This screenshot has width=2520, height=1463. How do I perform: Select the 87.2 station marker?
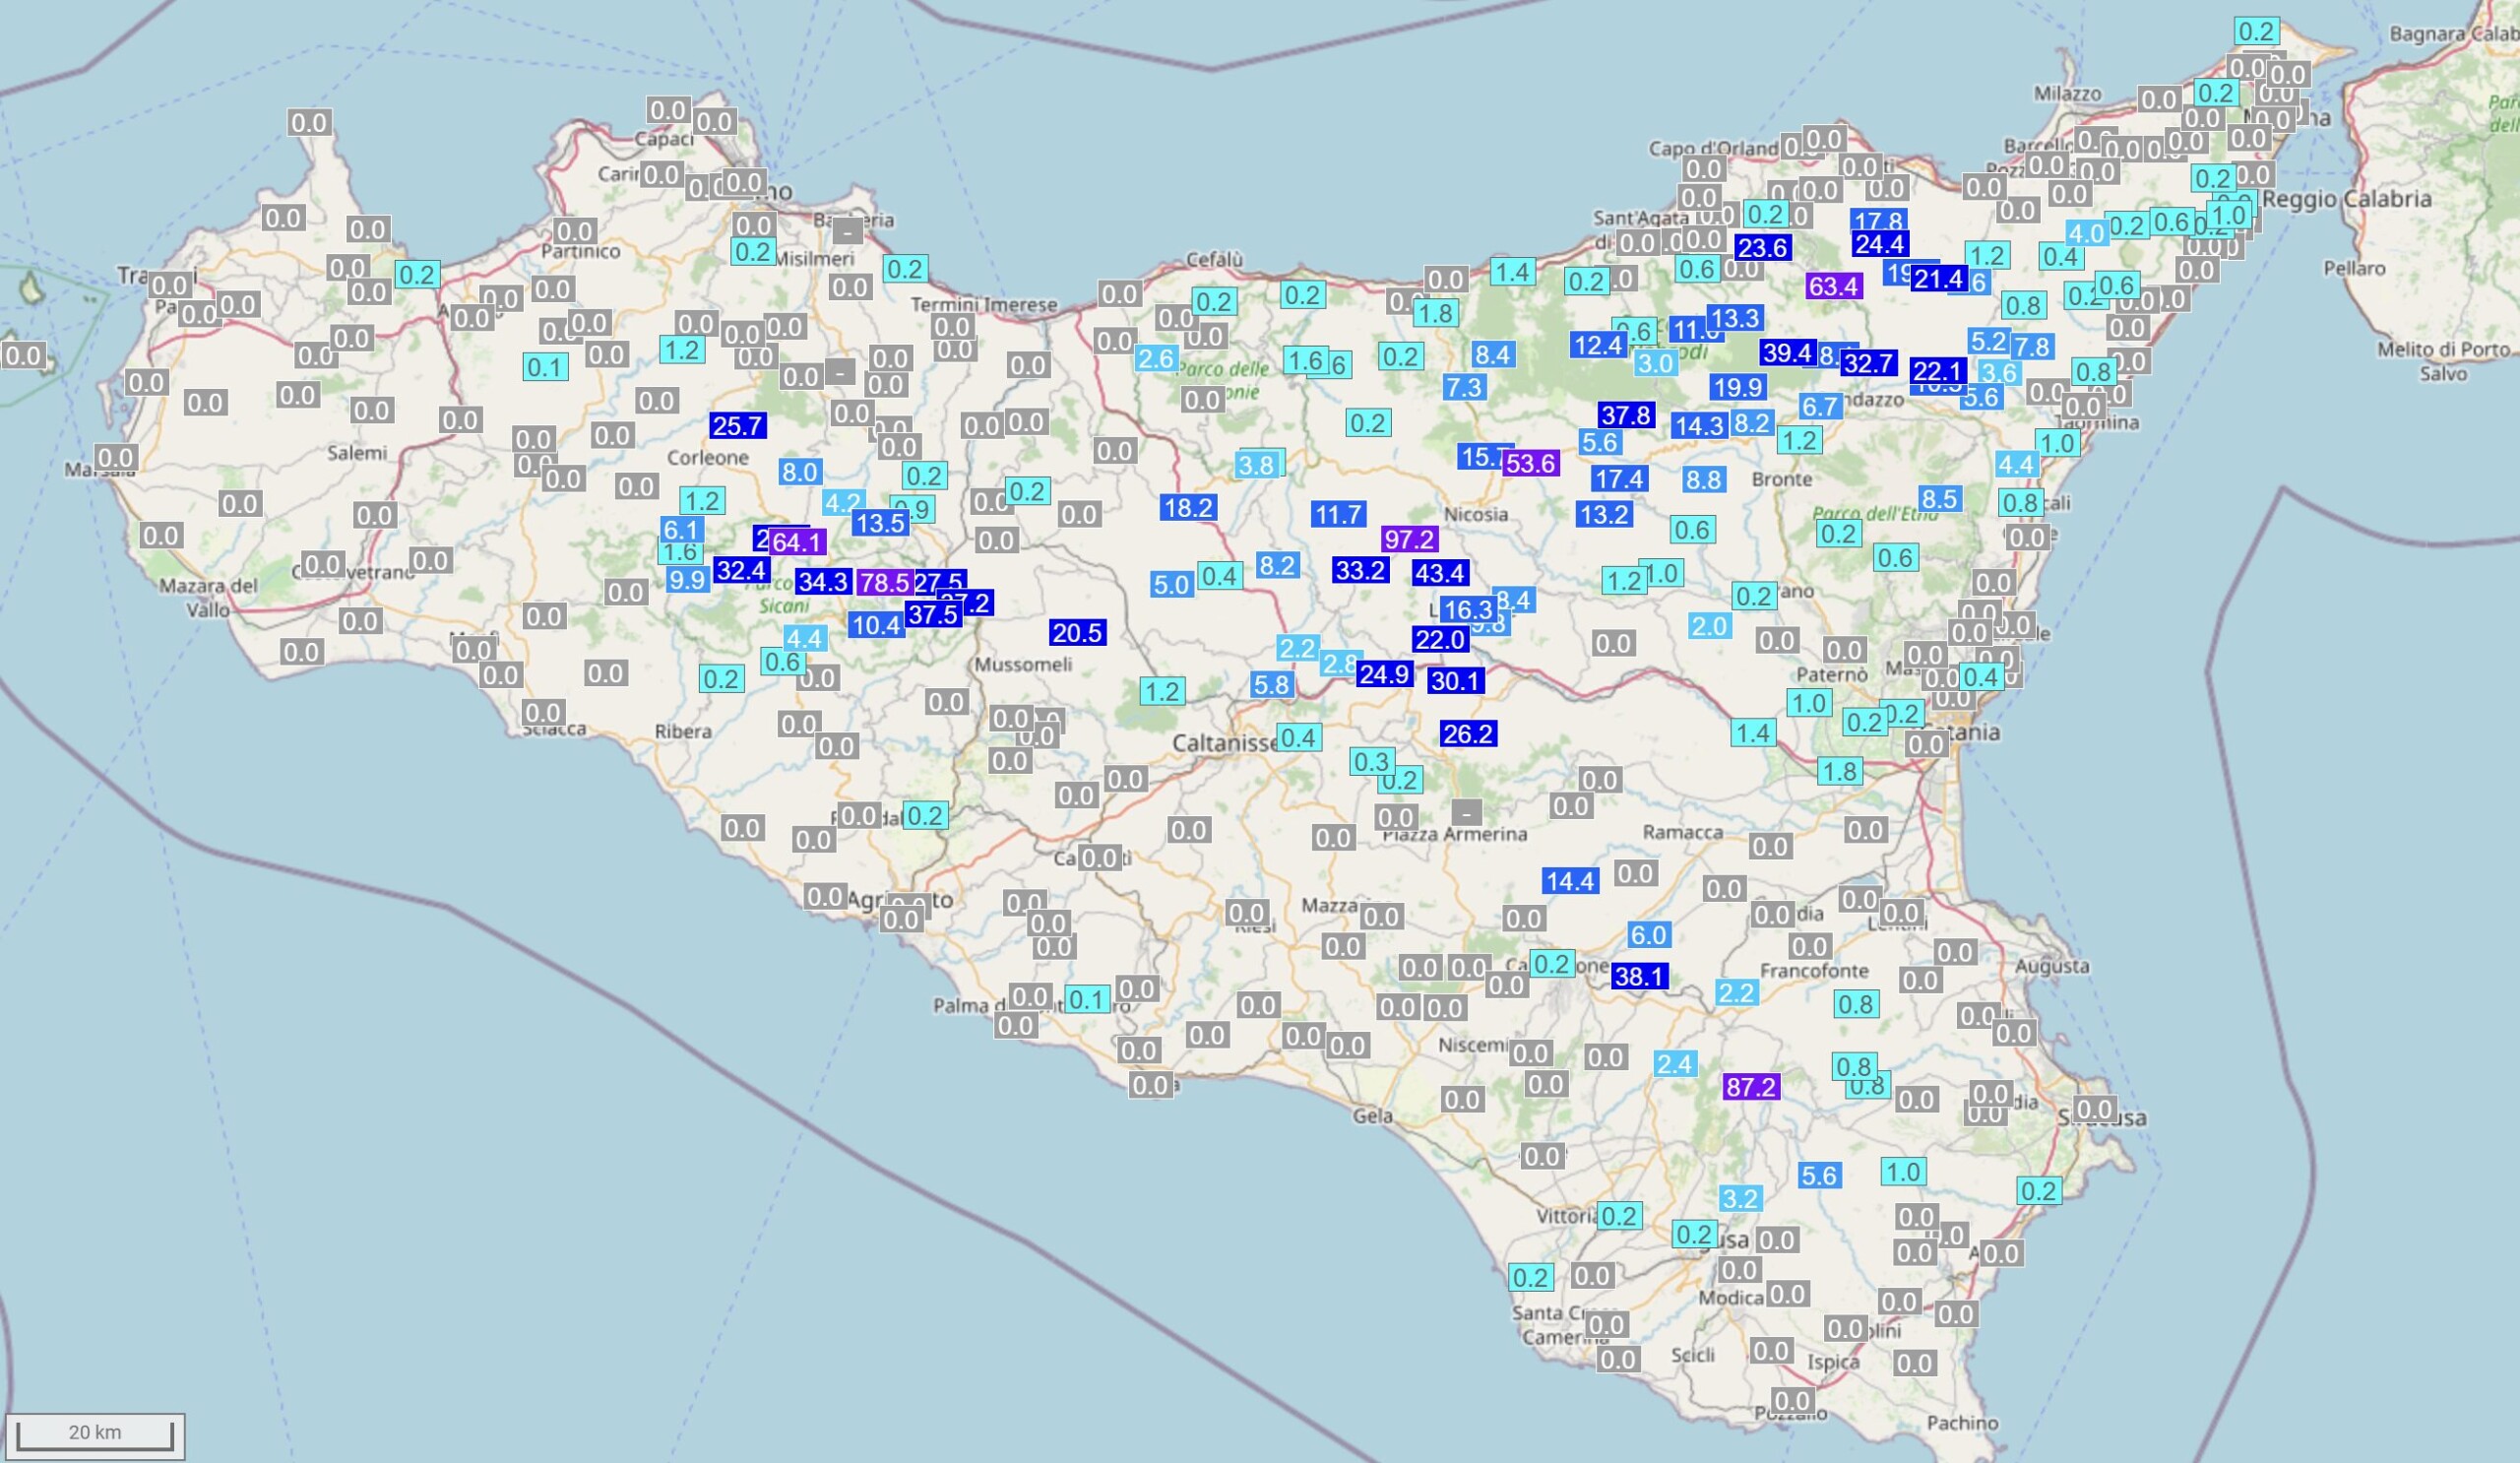1751,1087
